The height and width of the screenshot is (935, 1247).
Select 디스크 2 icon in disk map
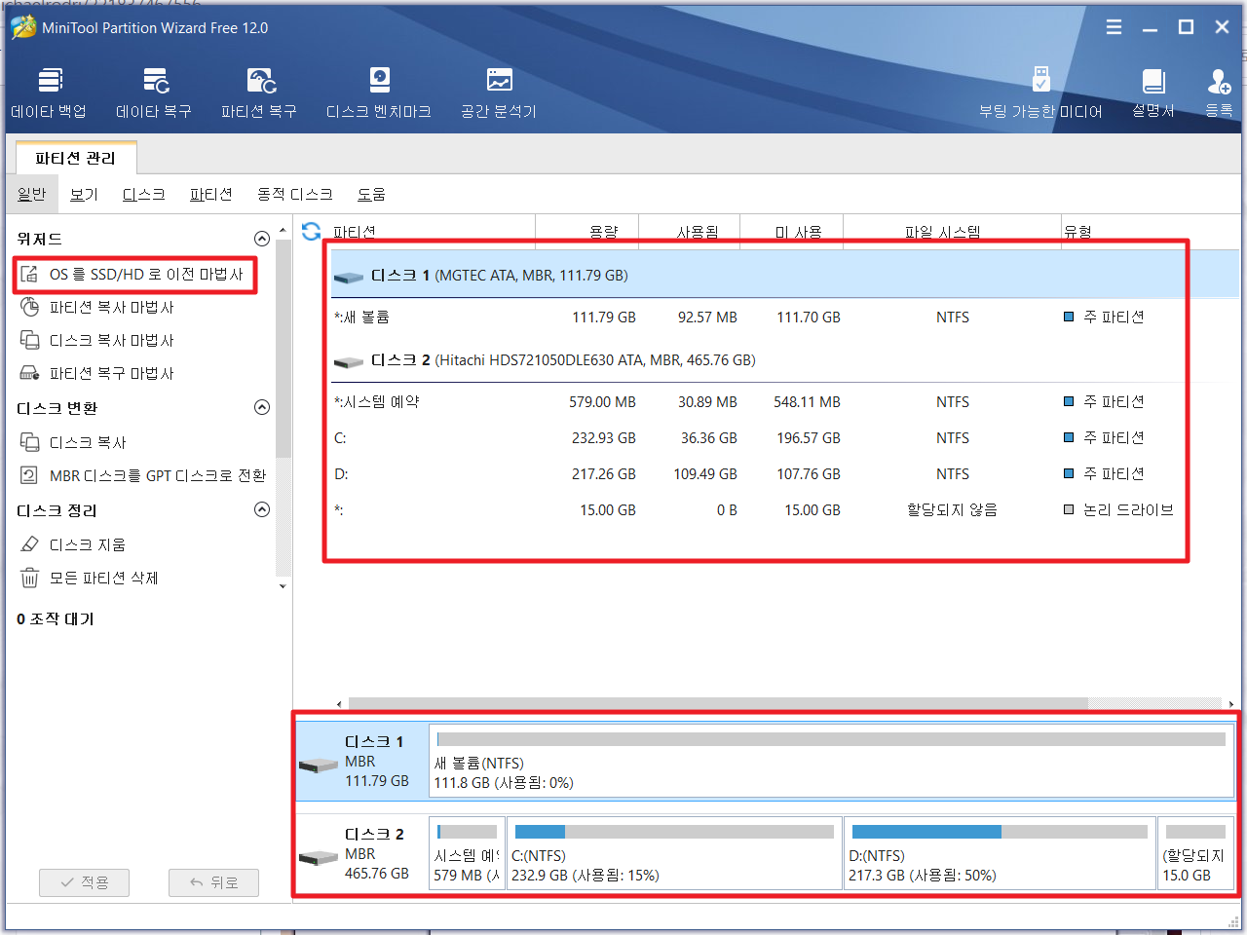pyautogui.click(x=318, y=857)
